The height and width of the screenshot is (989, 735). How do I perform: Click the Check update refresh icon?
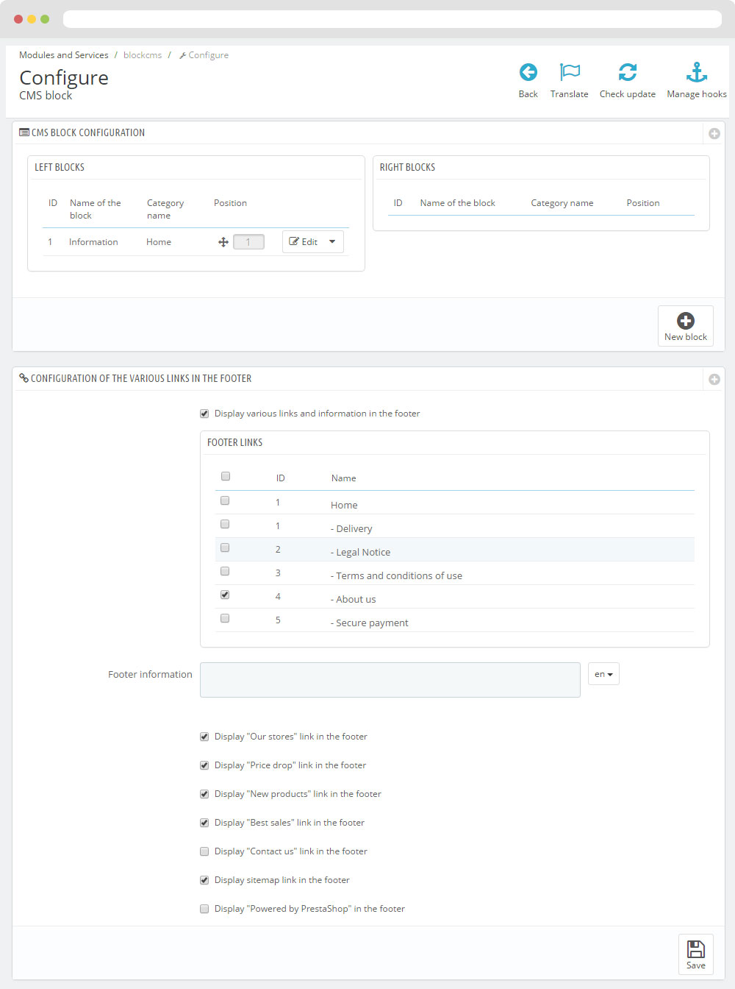[x=627, y=72]
